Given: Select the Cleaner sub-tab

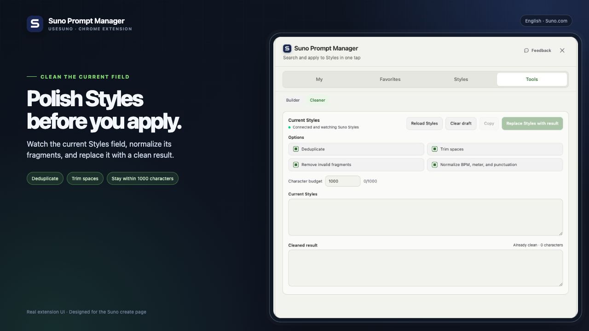Looking at the screenshot, I should pyautogui.click(x=318, y=100).
